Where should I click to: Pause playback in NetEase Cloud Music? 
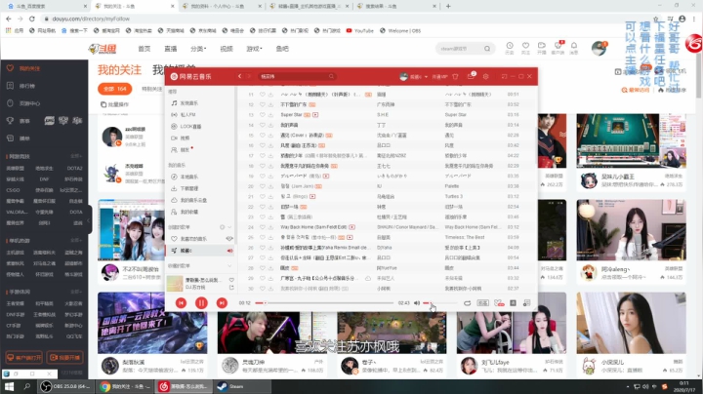201,303
